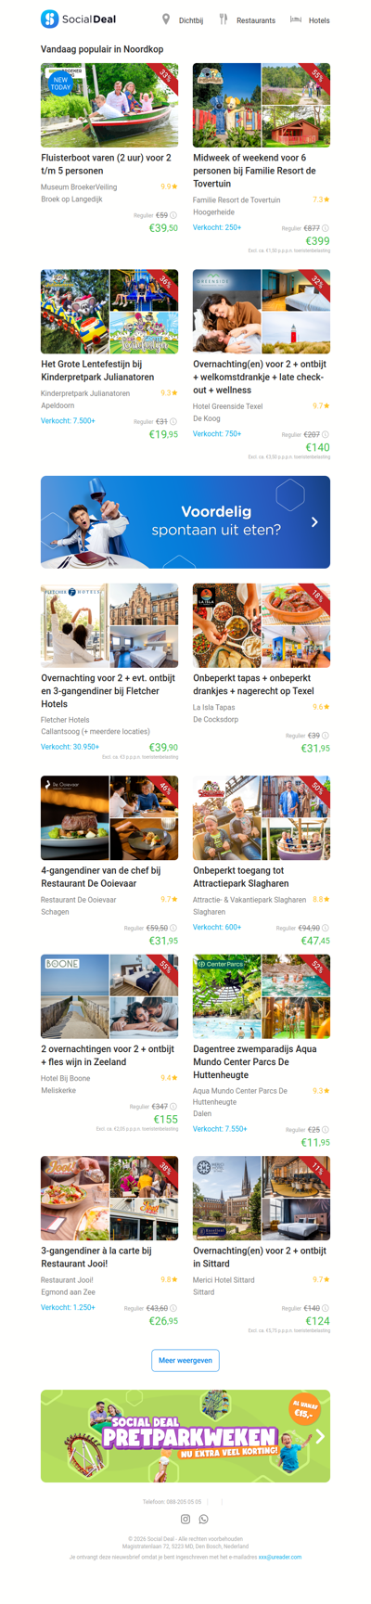The width and height of the screenshot is (371, 1604).
Task: Click the Hotels bed icon
Action: point(296,19)
